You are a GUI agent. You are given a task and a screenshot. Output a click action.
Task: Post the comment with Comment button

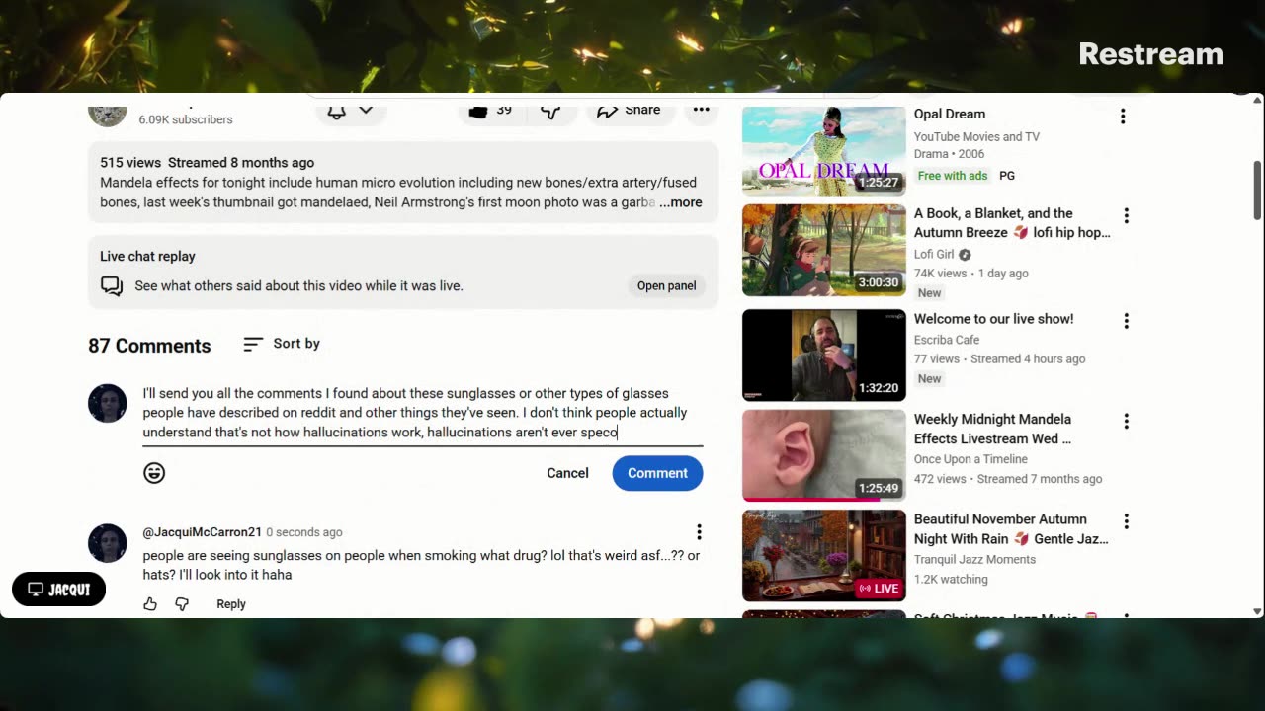click(x=657, y=473)
